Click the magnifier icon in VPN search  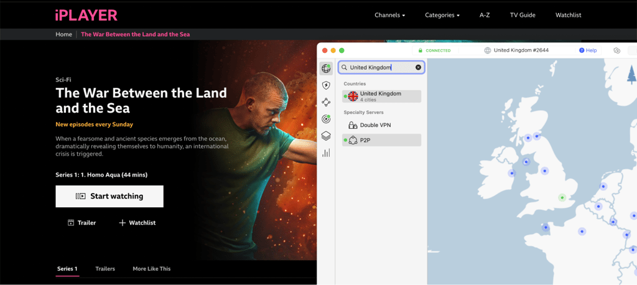345,67
